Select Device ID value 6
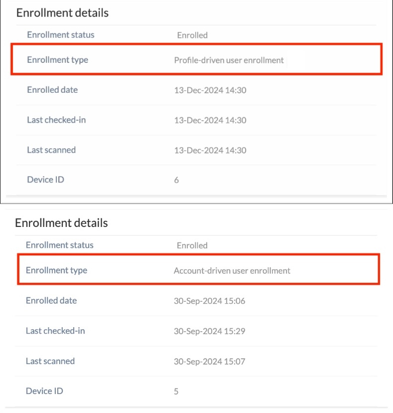Screen dimensions: 393x413 [176, 180]
